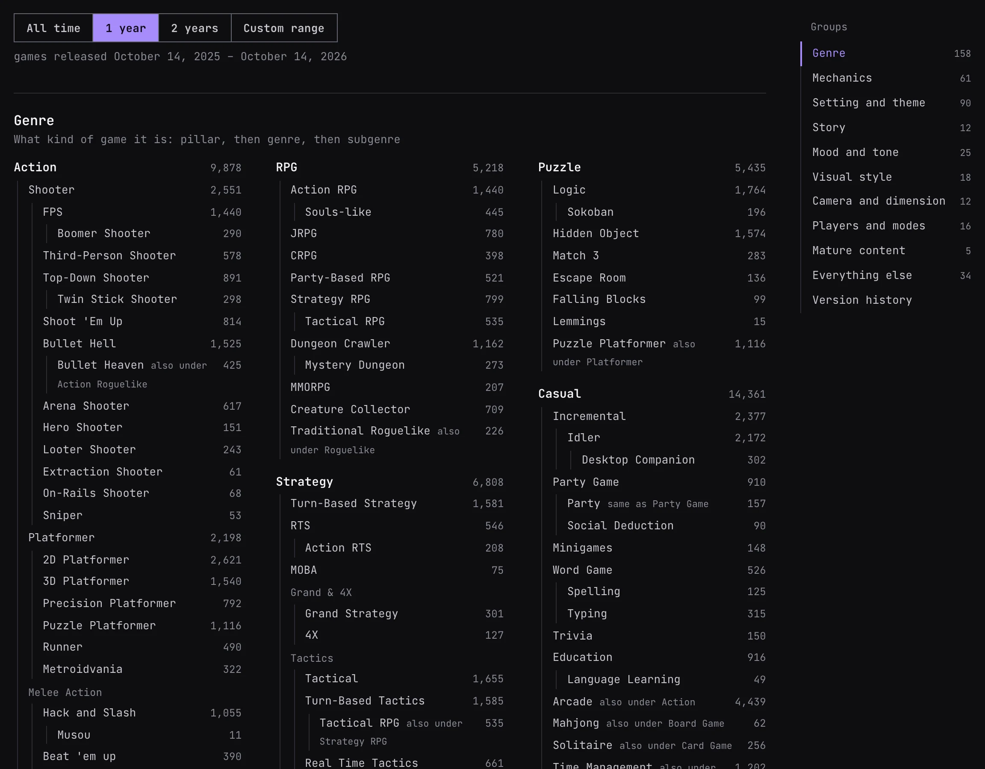Select the Mystery Dungeon tag
985x769 pixels.
click(x=355, y=365)
